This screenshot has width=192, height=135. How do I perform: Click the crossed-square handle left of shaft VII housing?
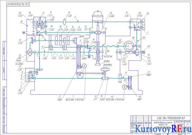pos(24,33)
